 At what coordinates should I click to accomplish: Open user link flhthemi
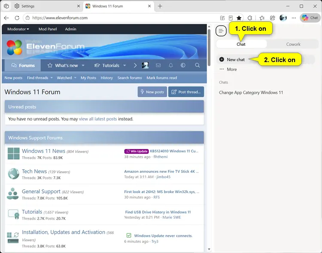coord(161,157)
